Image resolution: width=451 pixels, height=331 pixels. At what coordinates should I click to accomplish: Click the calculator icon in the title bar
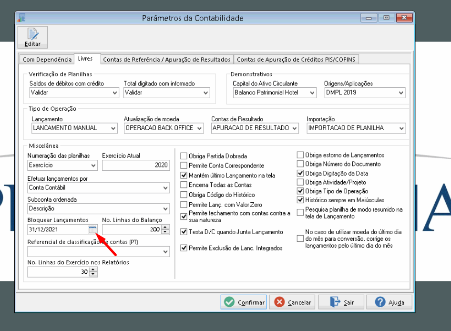21,18
